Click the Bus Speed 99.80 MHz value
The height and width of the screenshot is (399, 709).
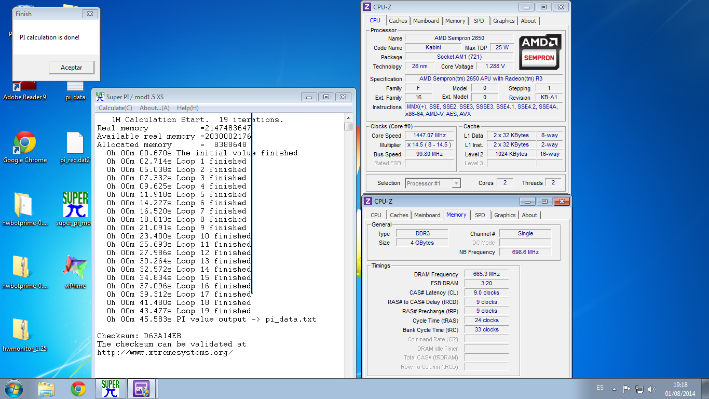(x=429, y=154)
